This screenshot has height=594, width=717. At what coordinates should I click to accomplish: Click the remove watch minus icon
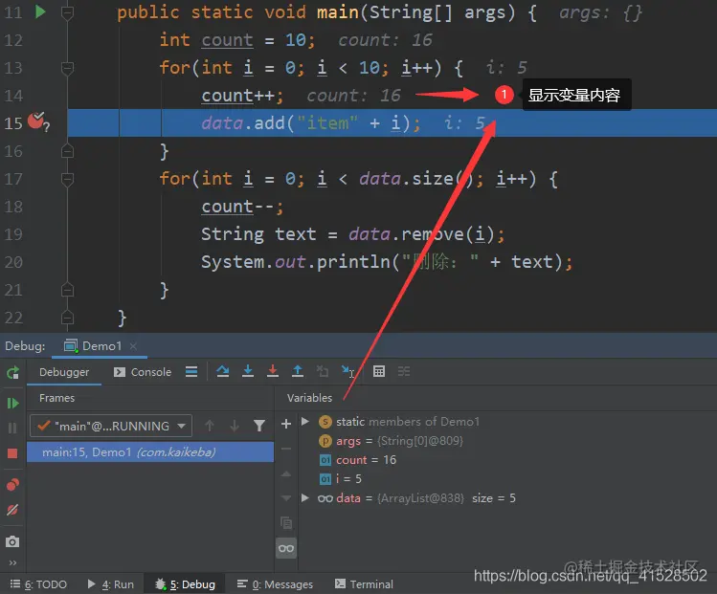[x=286, y=449]
